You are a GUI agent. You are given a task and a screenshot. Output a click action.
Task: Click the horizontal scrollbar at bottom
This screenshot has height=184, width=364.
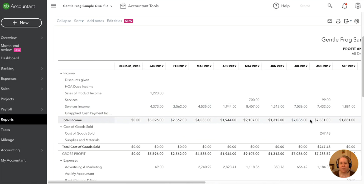pyautogui.click(x=127, y=182)
